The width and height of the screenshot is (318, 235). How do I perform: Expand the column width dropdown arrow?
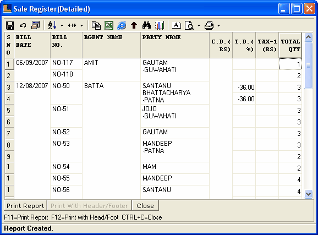pyautogui.click(x=81, y=25)
